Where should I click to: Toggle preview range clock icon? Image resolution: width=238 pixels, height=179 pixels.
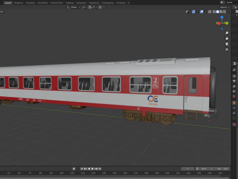tap(197, 169)
